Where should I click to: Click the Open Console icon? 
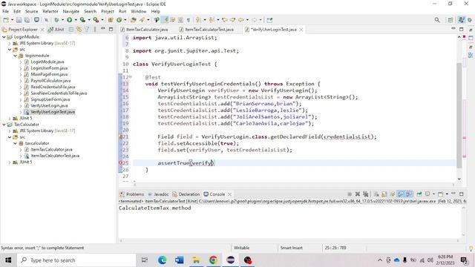(x=440, y=194)
